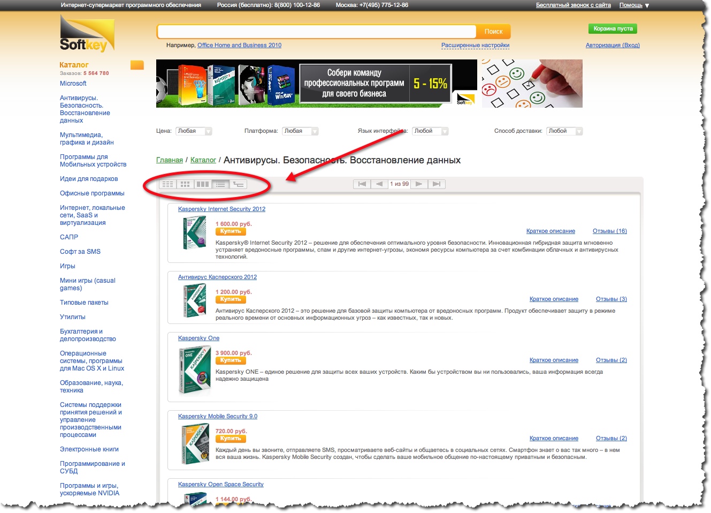The width and height of the screenshot is (711, 513).
Task: Open the Язык интерфейса dropdown
Action: (x=431, y=131)
